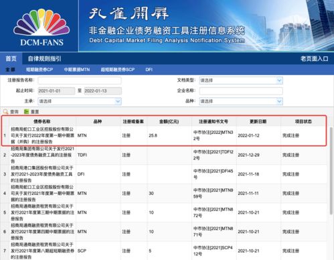
Task: Click the amount cell 25.8
Action: (153, 135)
